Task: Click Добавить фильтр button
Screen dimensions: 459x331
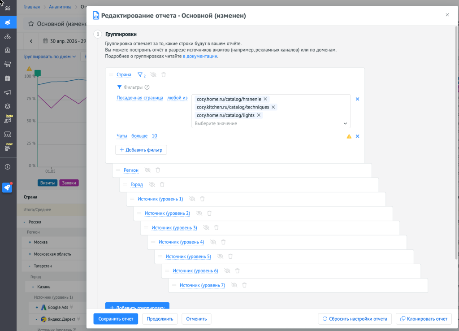Action: click(x=141, y=150)
